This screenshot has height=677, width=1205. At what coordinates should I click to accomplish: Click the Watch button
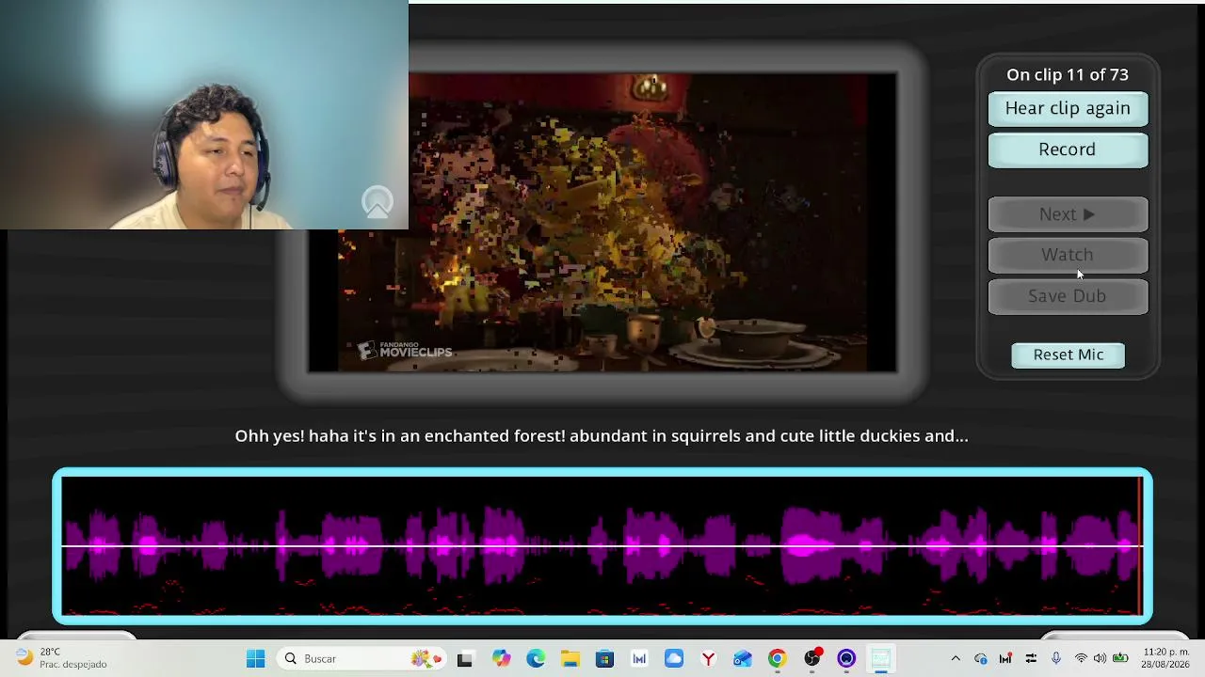tap(1068, 255)
